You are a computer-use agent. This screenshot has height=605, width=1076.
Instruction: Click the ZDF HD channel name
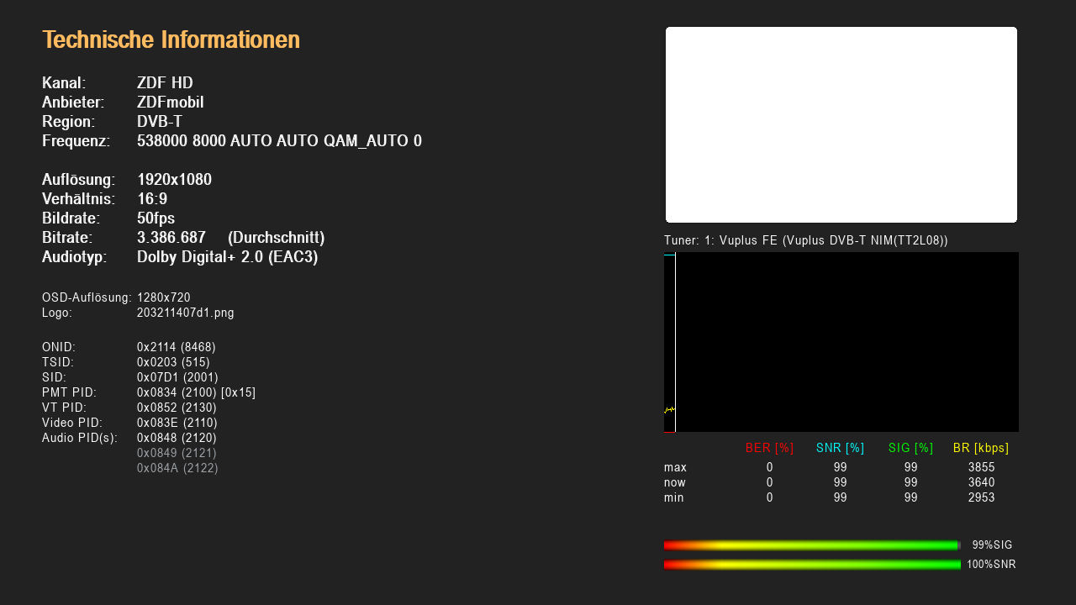(165, 83)
